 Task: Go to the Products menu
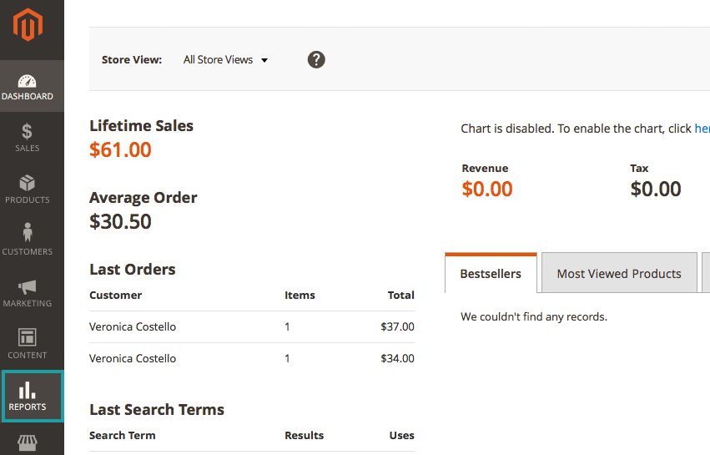(x=28, y=190)
